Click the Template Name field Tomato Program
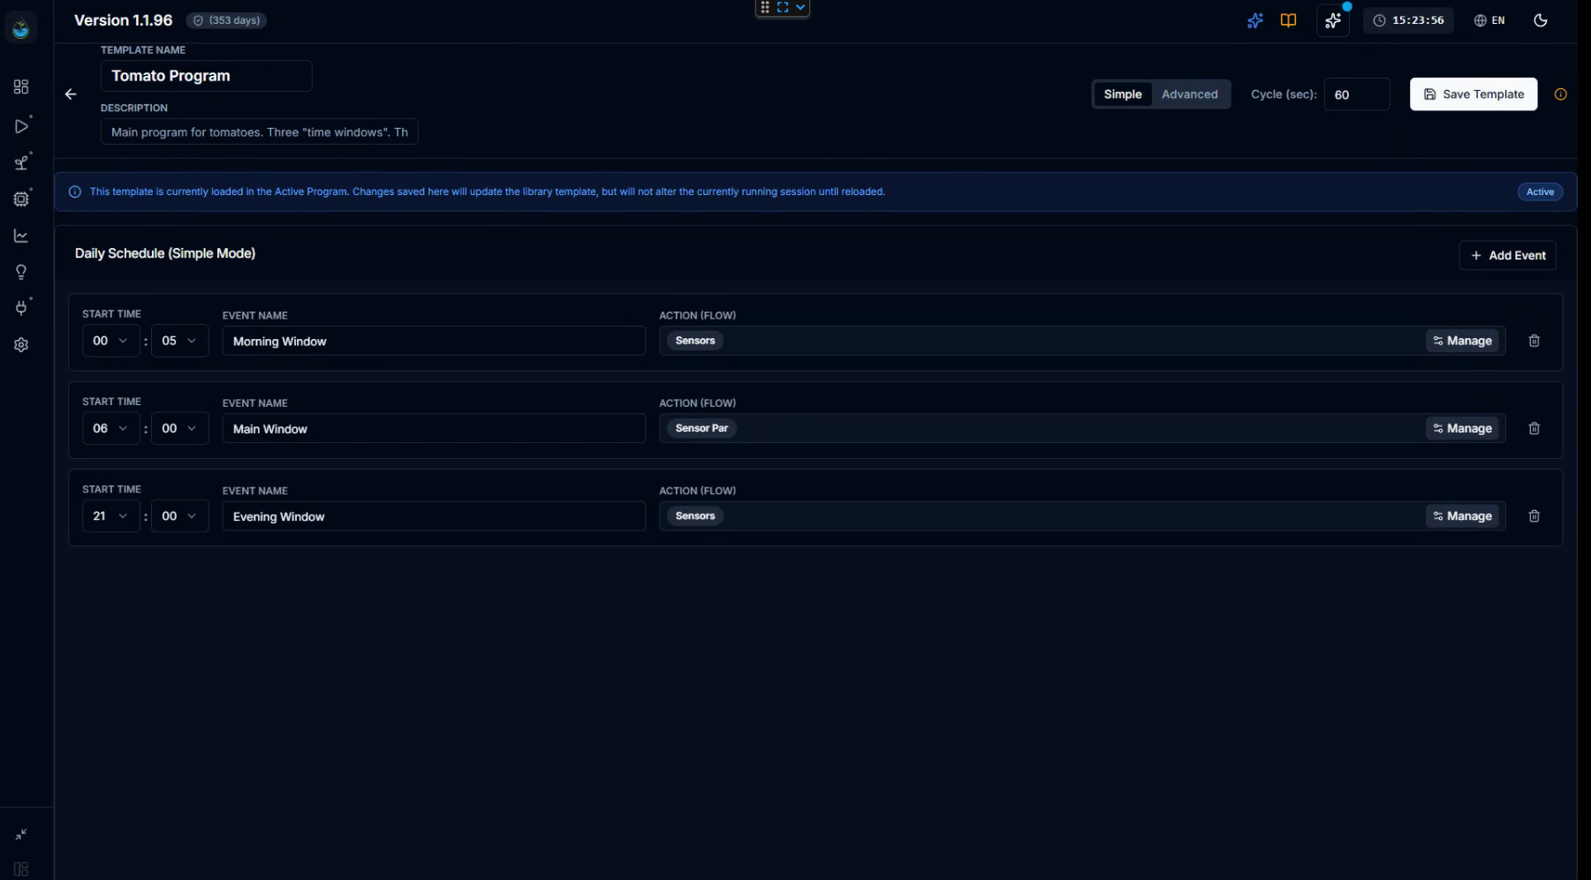 [x=206, y=76]
